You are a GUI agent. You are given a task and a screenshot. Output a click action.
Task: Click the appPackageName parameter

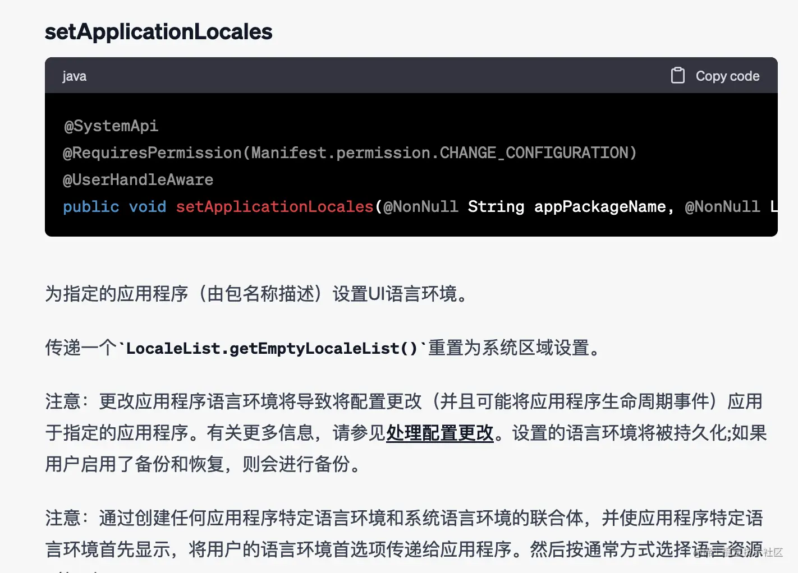click(600, 207)
